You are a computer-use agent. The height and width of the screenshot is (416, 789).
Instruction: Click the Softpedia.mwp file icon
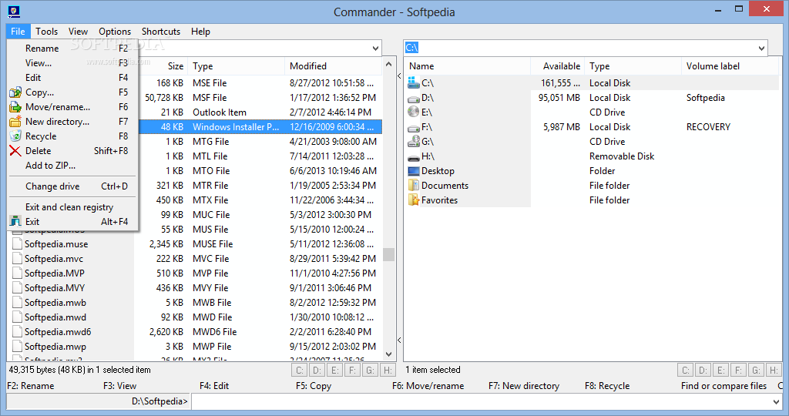[17, 346]
